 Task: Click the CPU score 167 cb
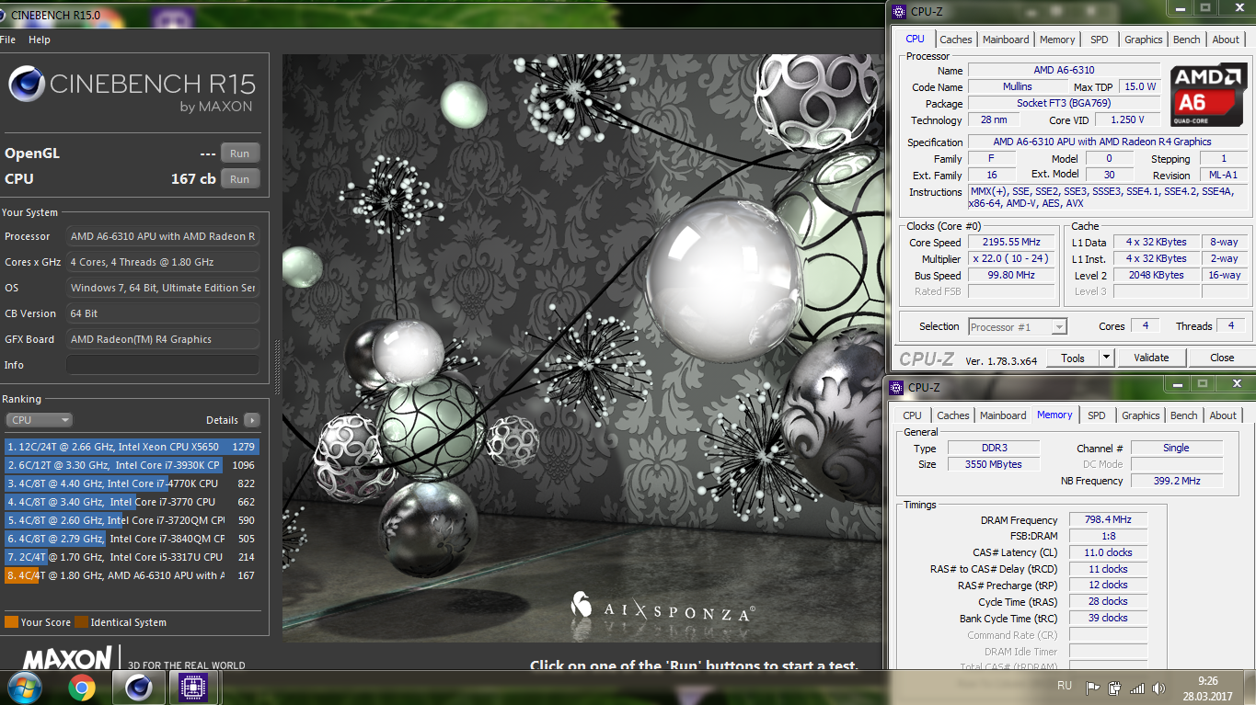coord(193,179)
